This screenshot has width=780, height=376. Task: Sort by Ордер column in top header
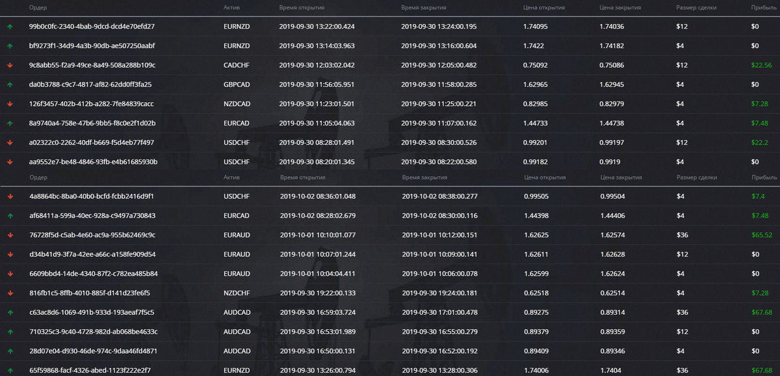pyautogui.click(x=38, y=8)
